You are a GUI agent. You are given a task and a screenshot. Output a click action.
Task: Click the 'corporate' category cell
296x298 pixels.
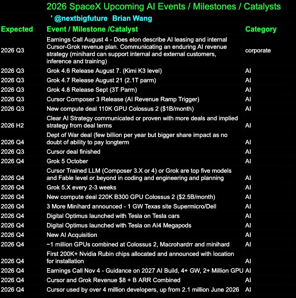tap(258, 51)
